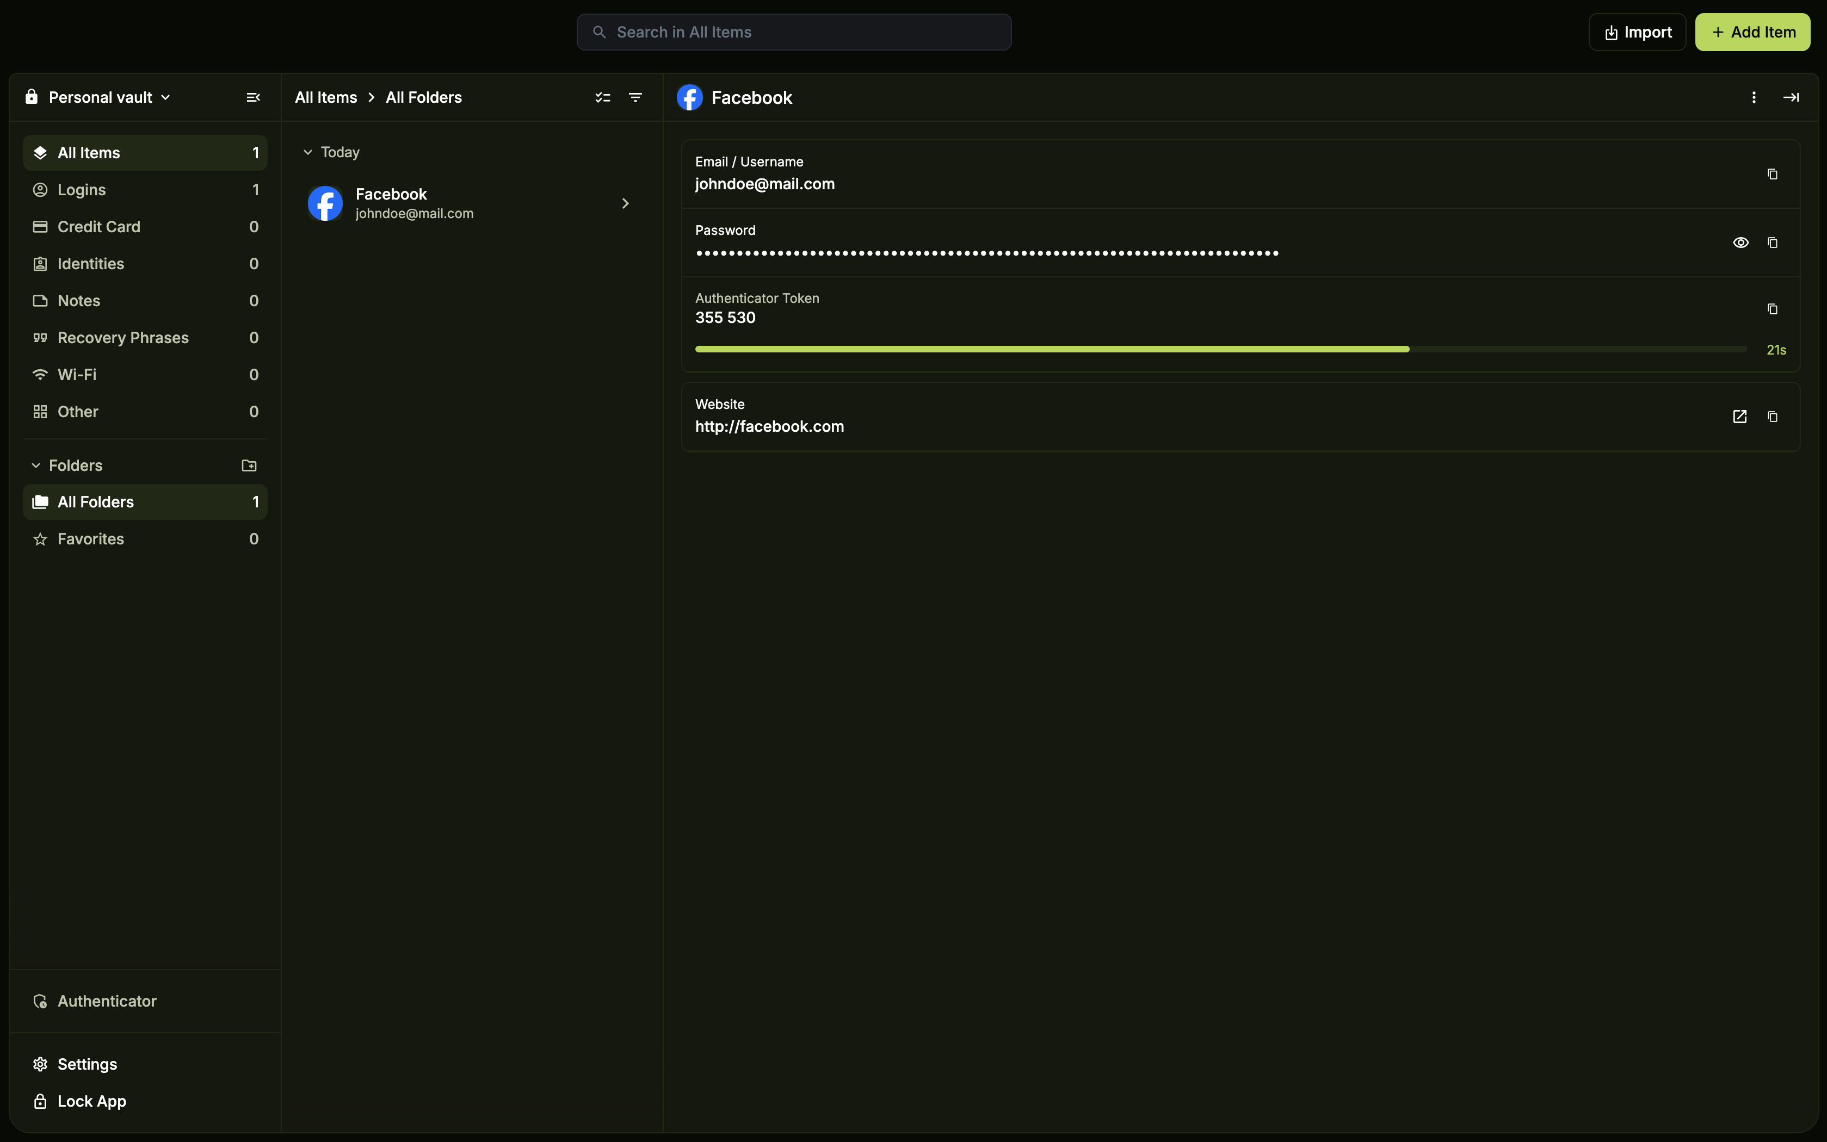Open the Personal vault dropdown
Screen dimensions: 1827x1142
[x=98, y=97]
